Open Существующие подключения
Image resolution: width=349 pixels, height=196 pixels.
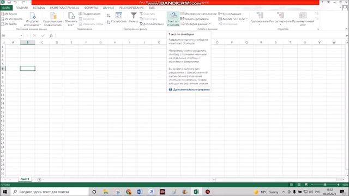pyautogui.click(x=52, y=19)
